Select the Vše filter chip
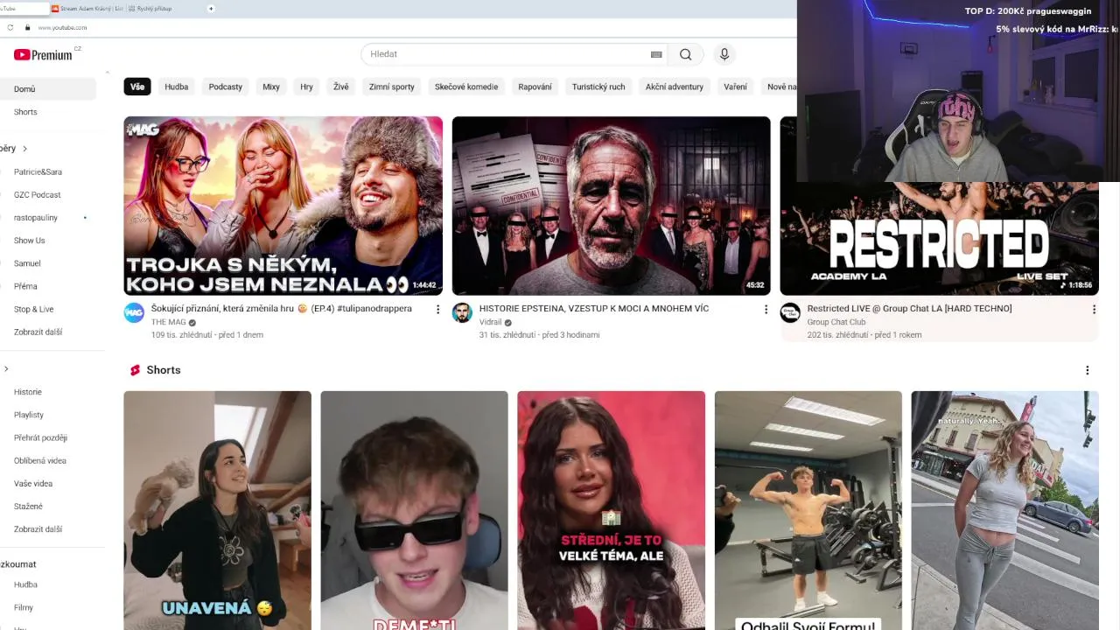The width and height of the screenshot is (1120, 630). tap(137, 87)
